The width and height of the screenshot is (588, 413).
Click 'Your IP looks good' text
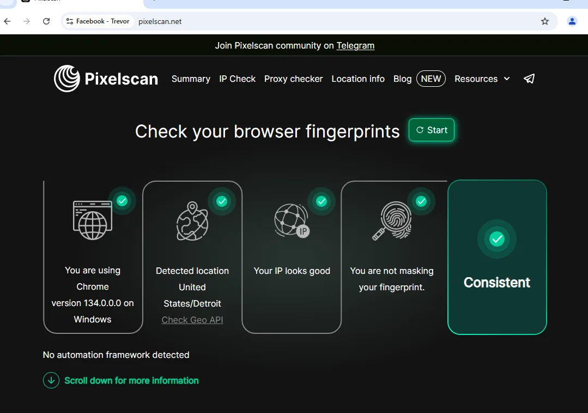(292, 271)
